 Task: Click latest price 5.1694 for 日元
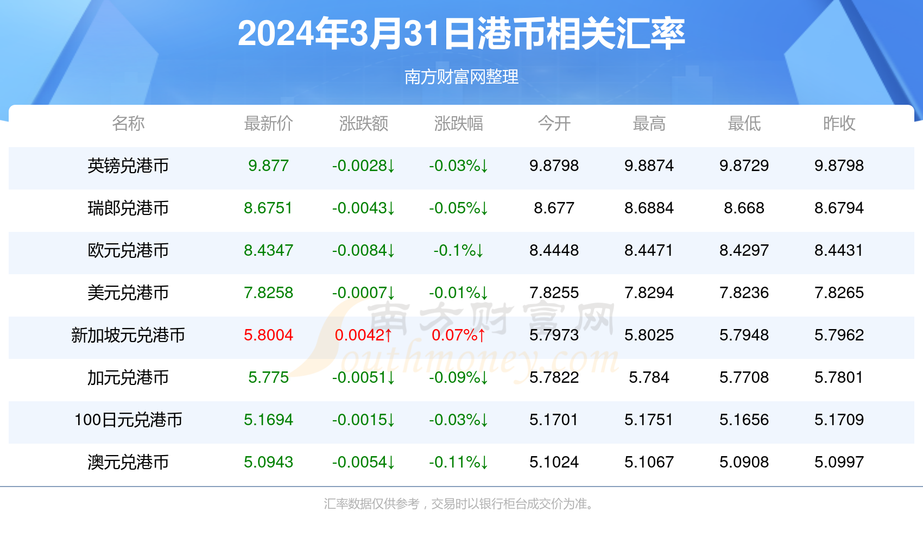pos(268,420)
